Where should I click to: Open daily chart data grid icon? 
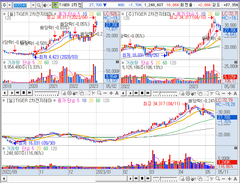182,178
